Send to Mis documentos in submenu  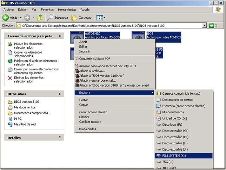click(x=184, y=112)
